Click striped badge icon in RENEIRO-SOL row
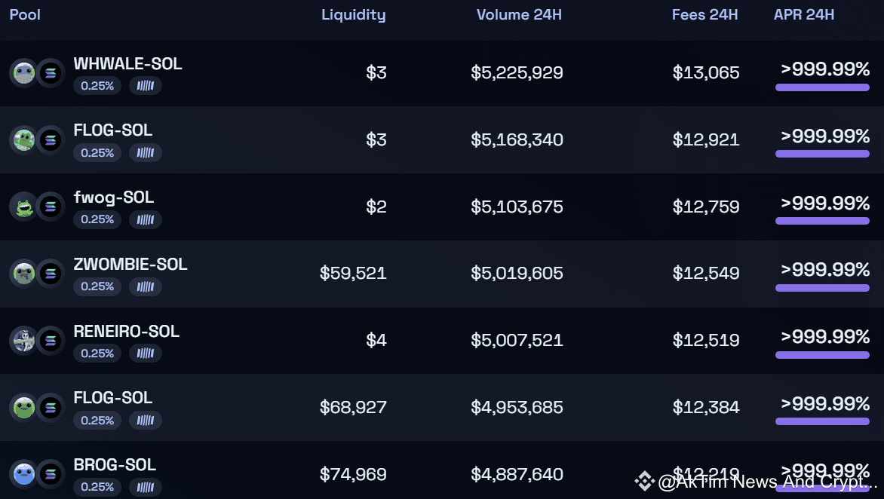The image size is (884, 499). pos(146,354)
